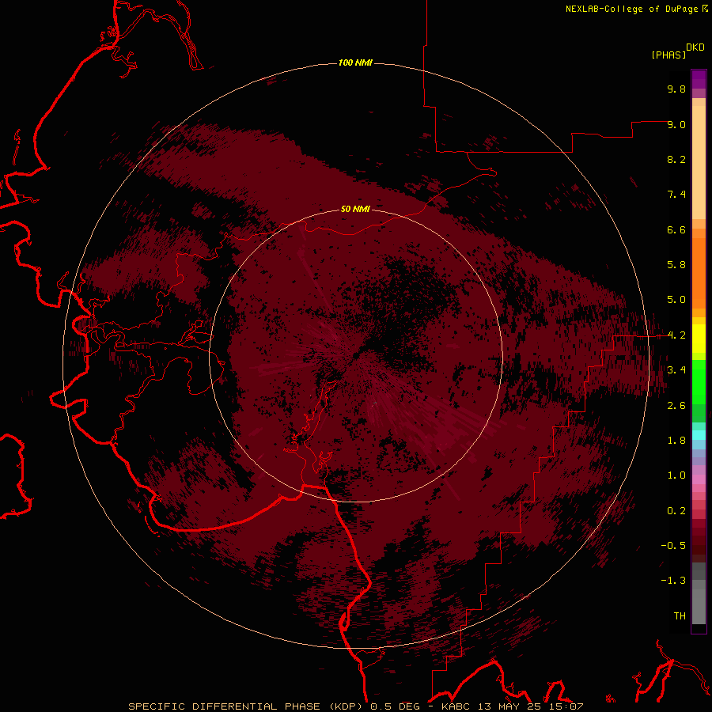Click the 0.2 colorbar value label
Screen dimensions: 712x712
tap(676, 511)
